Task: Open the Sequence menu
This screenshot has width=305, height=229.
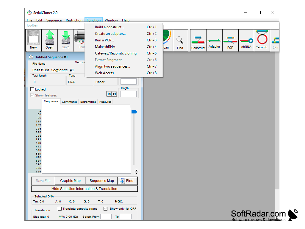Action: pos(54,20)
